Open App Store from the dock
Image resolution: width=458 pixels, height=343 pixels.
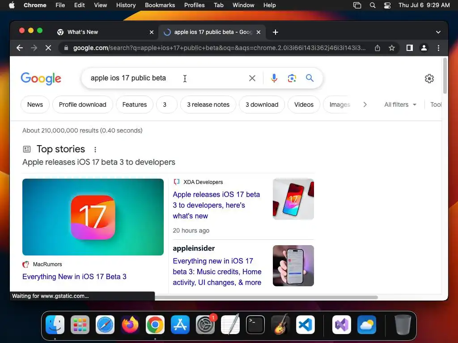180,325
